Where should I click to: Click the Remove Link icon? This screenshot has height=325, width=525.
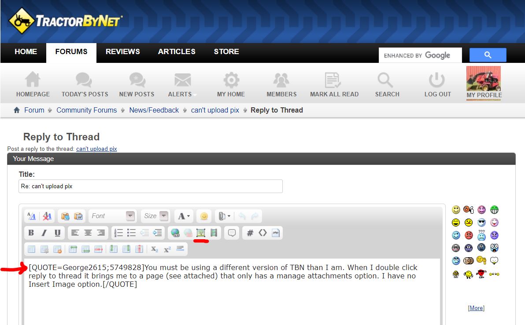[188, 233]
